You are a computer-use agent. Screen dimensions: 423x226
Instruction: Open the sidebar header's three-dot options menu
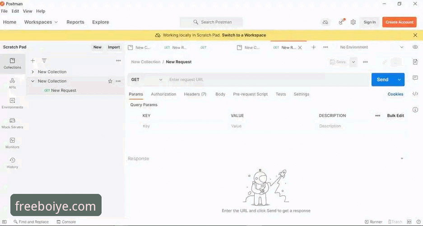pyautogui.click(x=118, y=61)
